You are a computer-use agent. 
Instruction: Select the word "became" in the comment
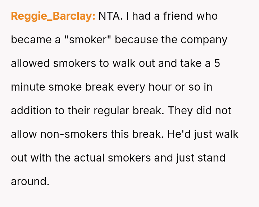pos(31,40)
